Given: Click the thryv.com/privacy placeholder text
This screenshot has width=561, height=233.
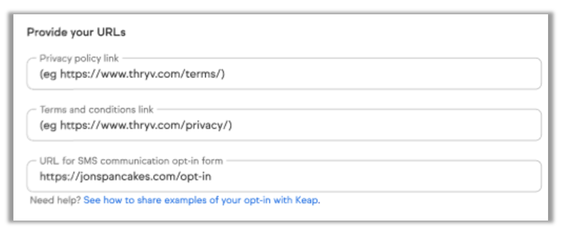Looking at the screenshot, I should click(146, 125).
